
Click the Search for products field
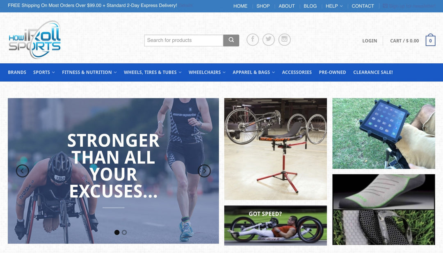[184, 40]
